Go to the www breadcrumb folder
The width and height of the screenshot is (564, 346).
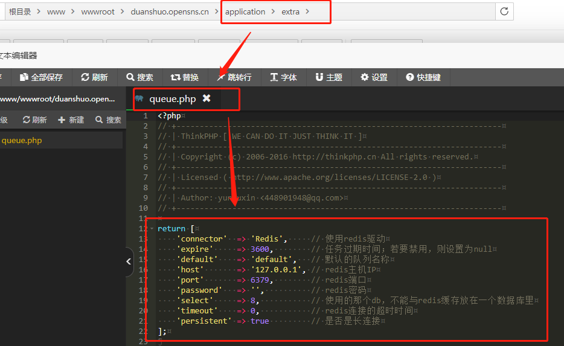tap(56, 12)
